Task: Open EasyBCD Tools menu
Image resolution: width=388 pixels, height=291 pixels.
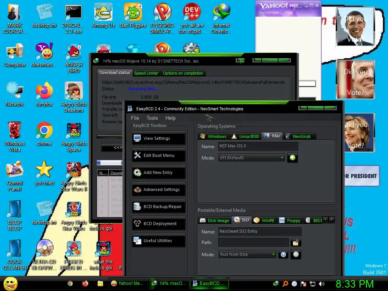Action: 152,118
